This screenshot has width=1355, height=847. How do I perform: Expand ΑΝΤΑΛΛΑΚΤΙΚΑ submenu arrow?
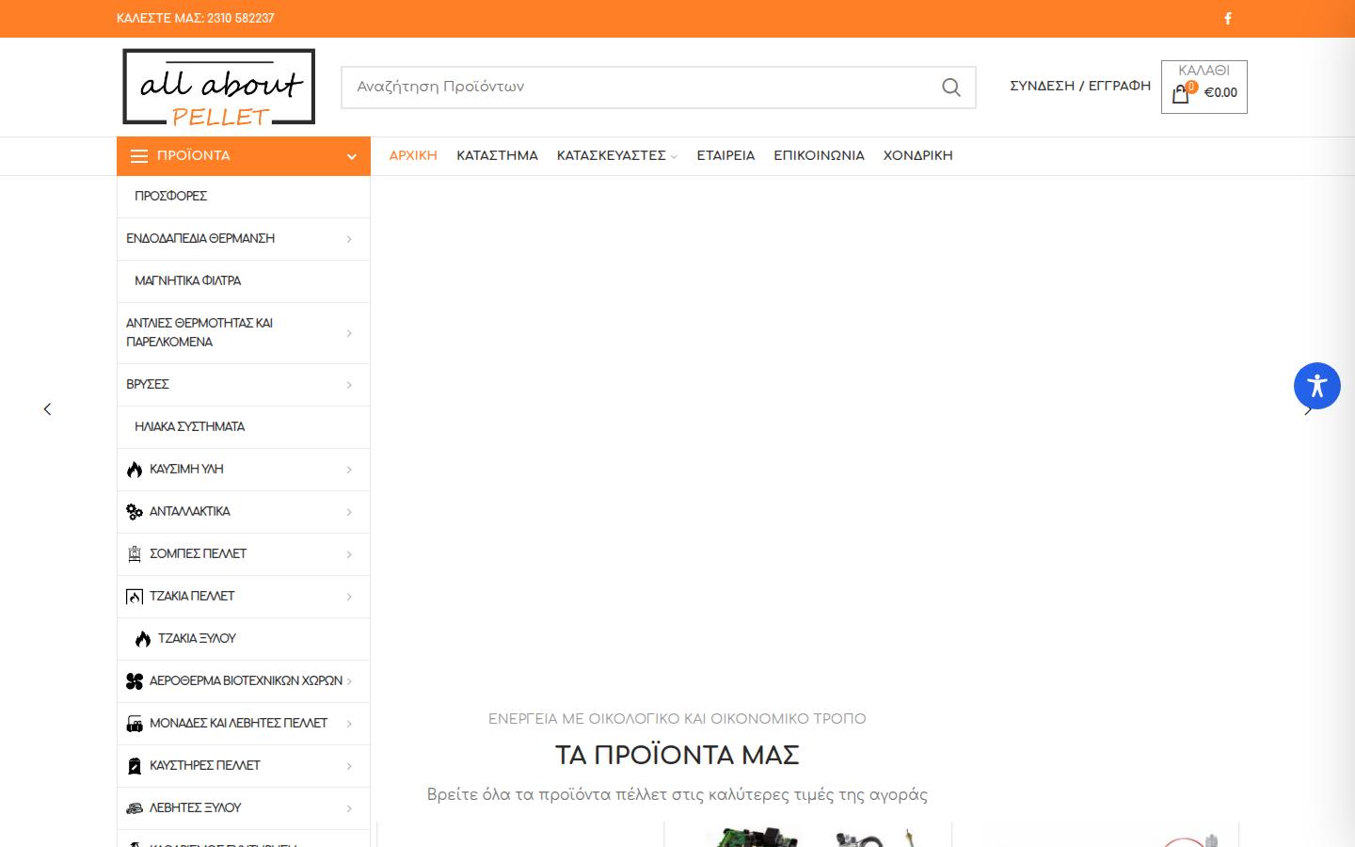[x=349, y=512]
